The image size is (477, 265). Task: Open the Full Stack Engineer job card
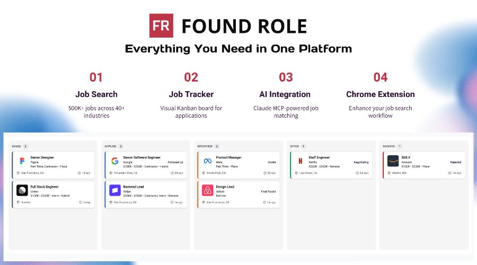pyautogui.click(x=53, y=195)
